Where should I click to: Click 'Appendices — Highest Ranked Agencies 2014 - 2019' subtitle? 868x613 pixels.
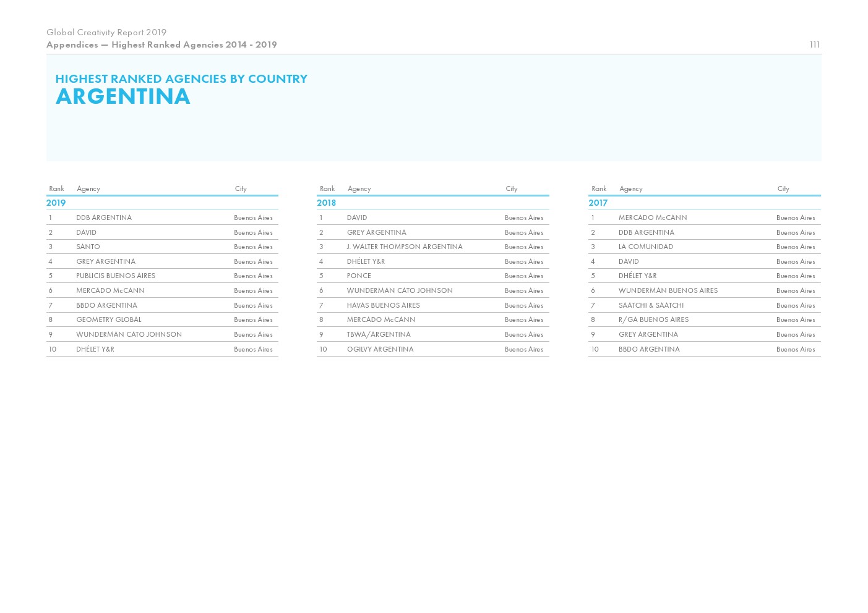[161, 44]
